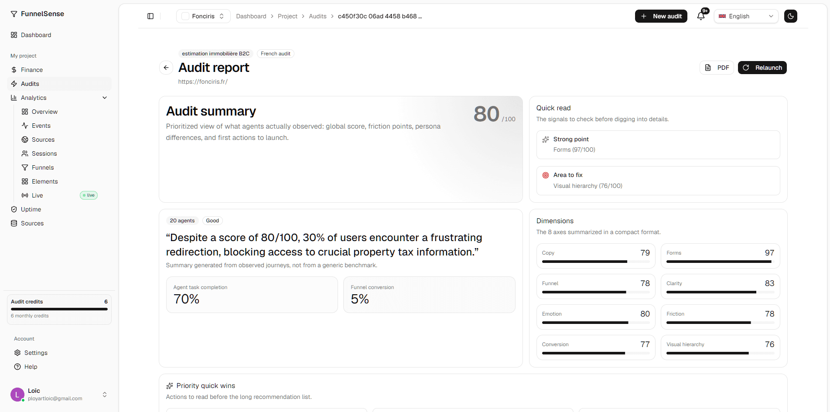Click the Audits lightning bolt icon
The image size is (830, 412).
coord(14,84)
